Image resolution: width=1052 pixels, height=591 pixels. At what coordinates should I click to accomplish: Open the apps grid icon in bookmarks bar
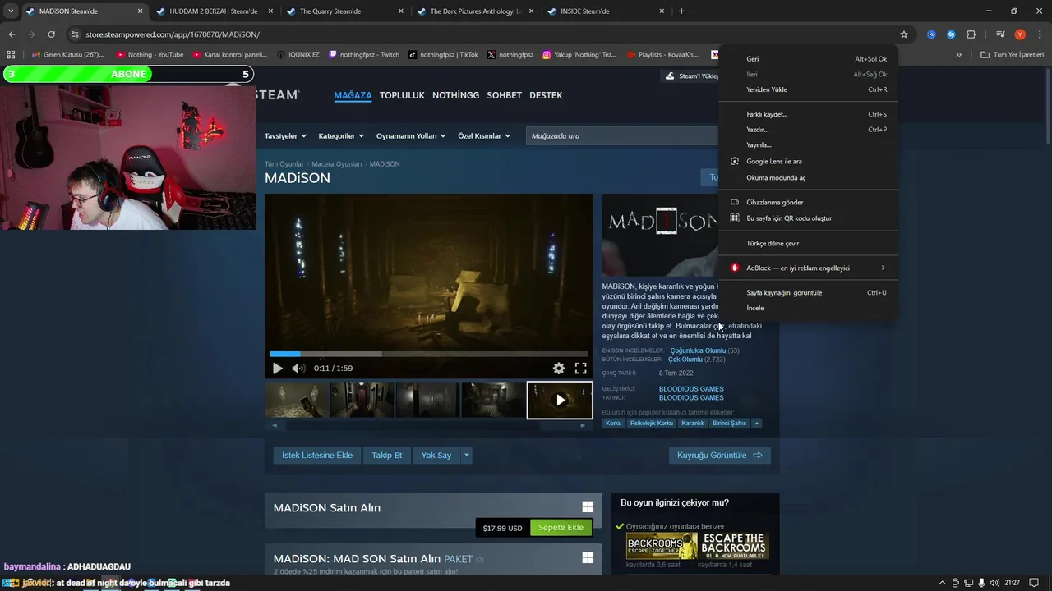click(x=11, y=55)
